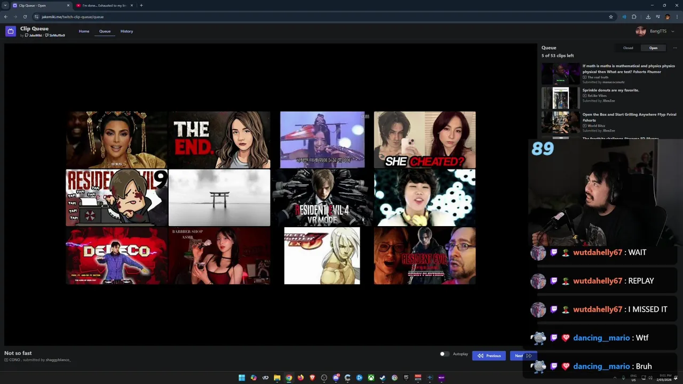Image resolution: width=683 pixels, height=384 pixels.
Task: Open the Resident Evil 9 cartoon thumbnail
Action: (117, 198)
